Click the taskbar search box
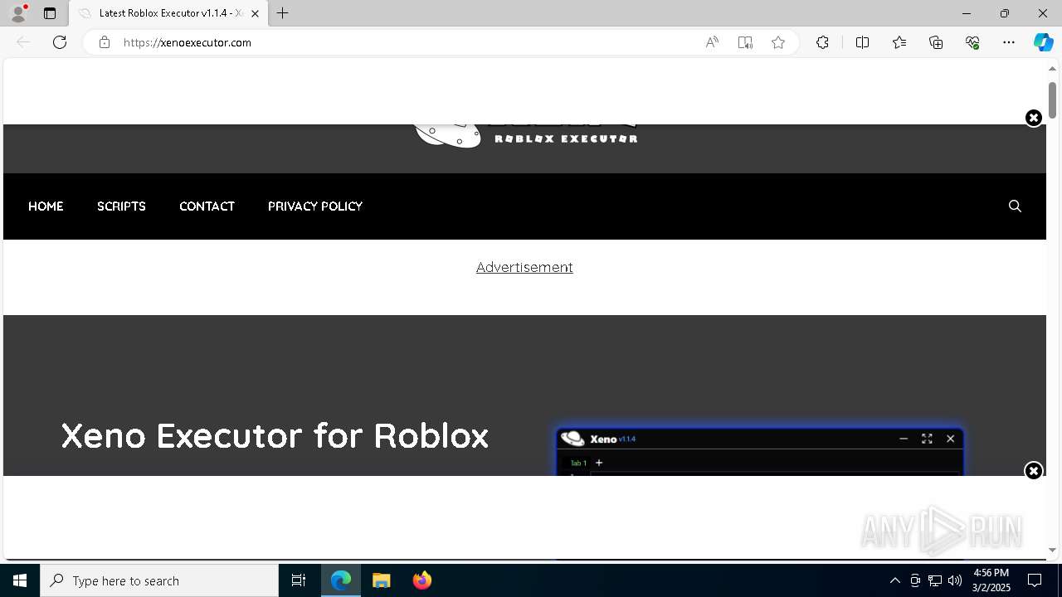This screenshot has width=1062, height=597. pos(159,580)
